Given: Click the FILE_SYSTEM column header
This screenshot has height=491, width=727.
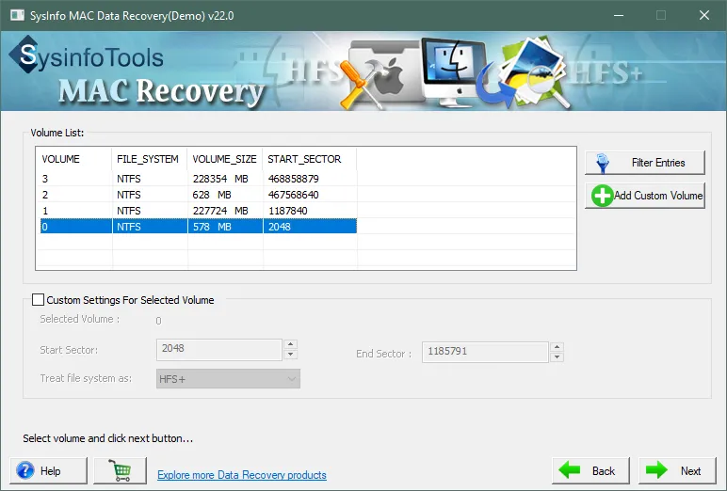Looking at the screenshot, I should click(x=149, y=159).
